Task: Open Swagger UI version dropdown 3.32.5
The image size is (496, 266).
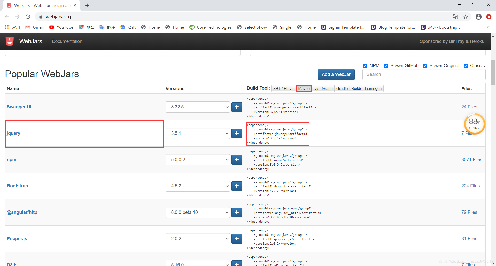Action: click(198, 107)
